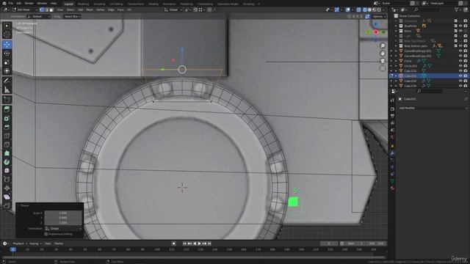The width and height of the screenshot is (470, 264).
Task: Select the Select Box tool
Action: [7, 26]
